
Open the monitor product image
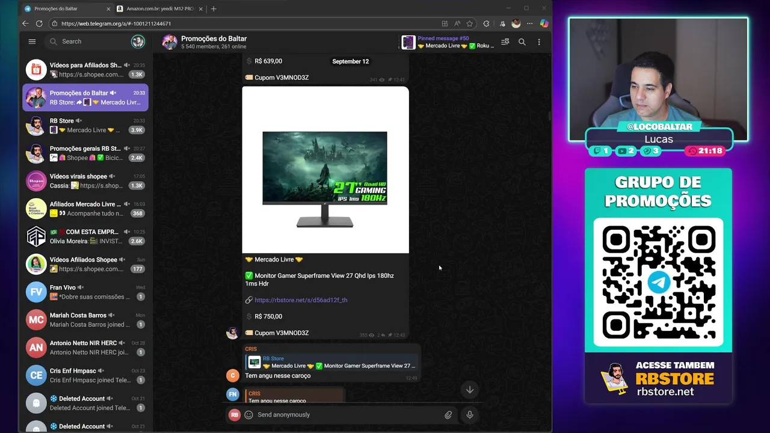[325, 170]
